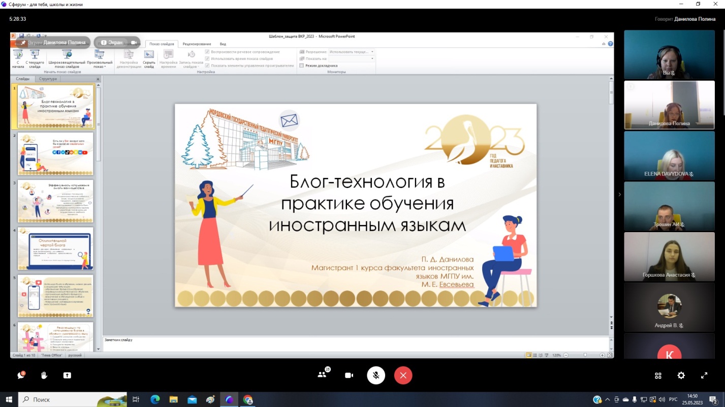Open call settings gear
This screenshot has height=407, width=725.
(x=681, y=376)
